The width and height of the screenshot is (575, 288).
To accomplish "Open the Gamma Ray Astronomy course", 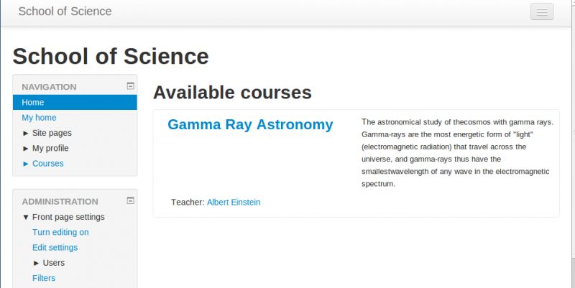I will point(250,125).
